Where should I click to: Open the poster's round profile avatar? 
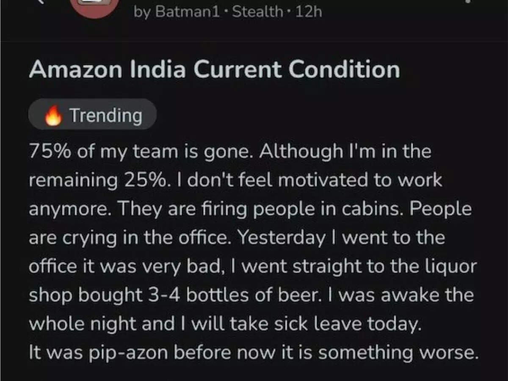click(x=95, y=6)
